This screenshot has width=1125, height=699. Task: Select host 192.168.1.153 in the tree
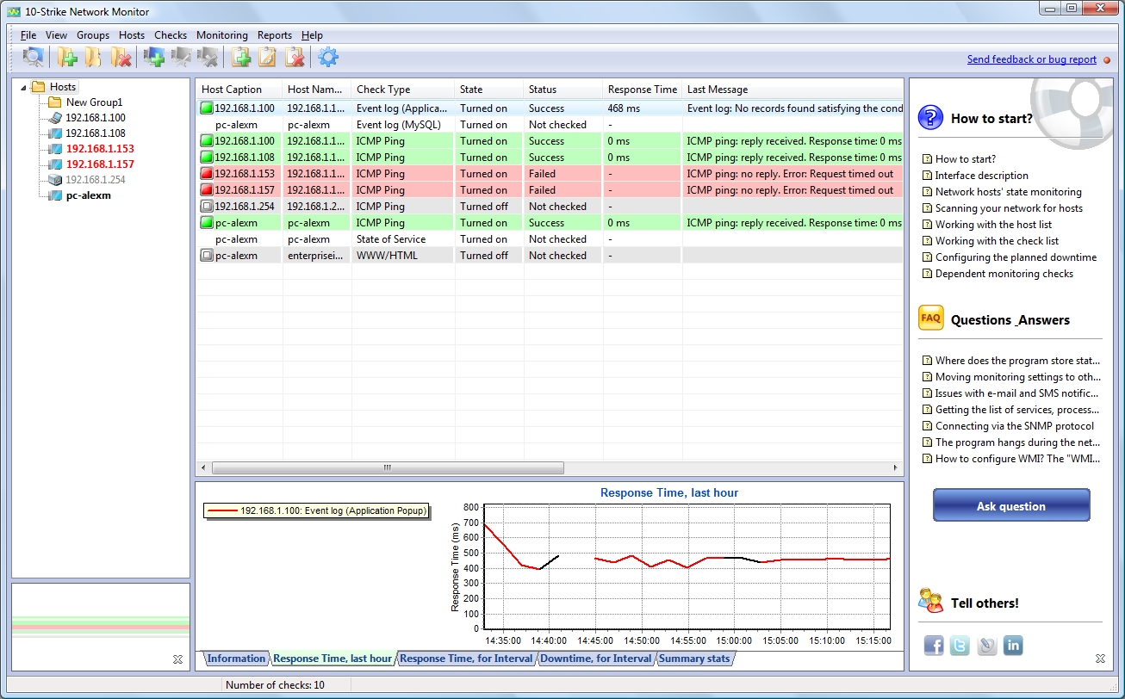100,149
